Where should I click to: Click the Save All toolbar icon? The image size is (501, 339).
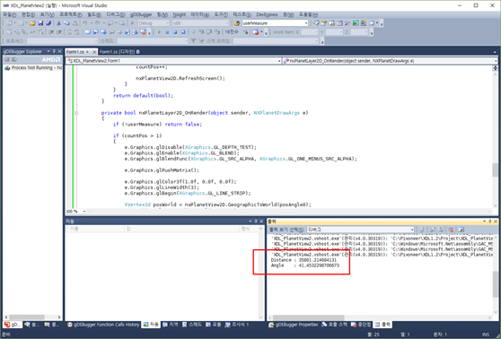point(48,23)
